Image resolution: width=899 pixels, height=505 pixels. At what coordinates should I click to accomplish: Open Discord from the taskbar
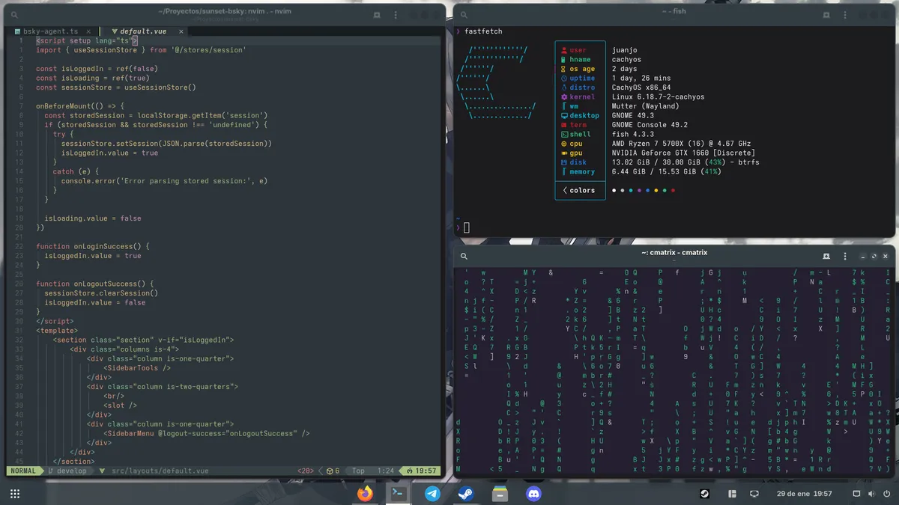tap(533, 493)
